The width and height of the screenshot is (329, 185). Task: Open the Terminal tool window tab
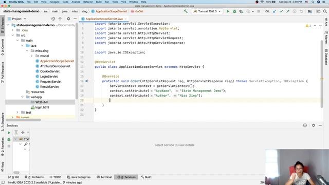tap(104, 177)
